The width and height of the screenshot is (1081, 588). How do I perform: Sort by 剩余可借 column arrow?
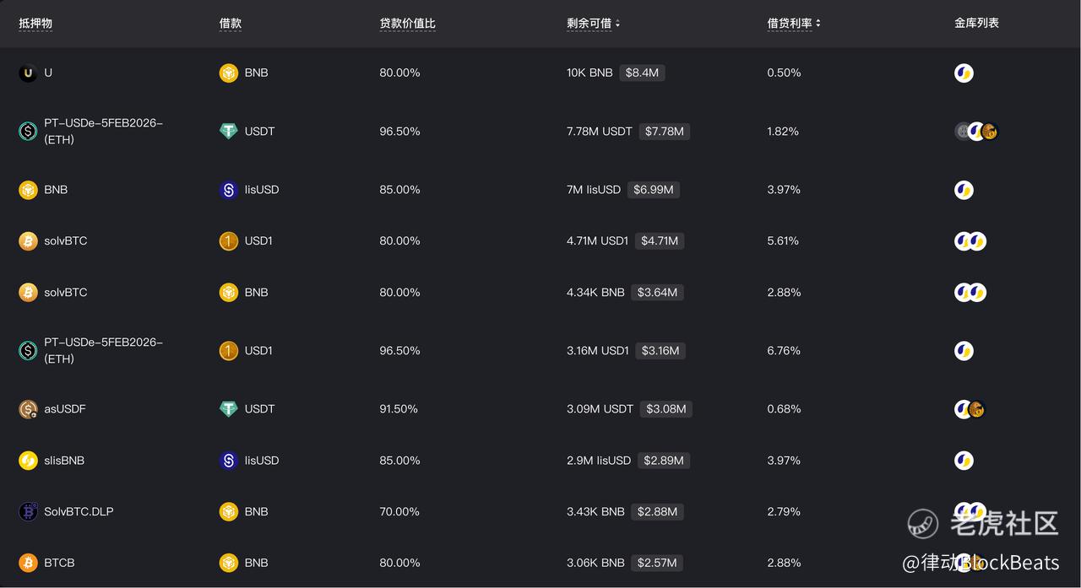tap(617, 24)
